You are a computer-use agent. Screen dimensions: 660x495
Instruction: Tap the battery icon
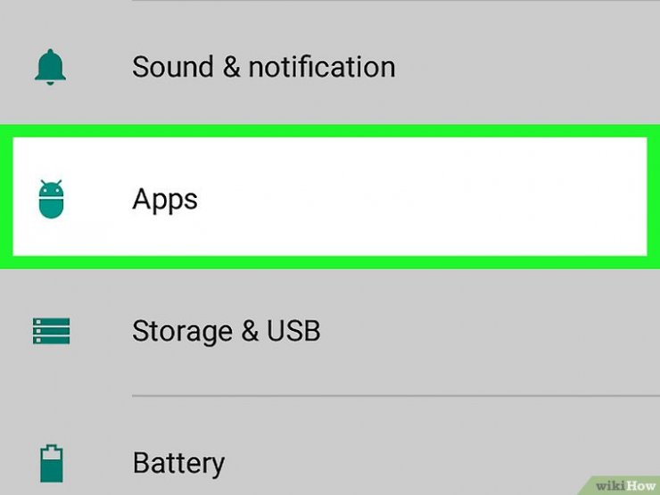point(52,463)
